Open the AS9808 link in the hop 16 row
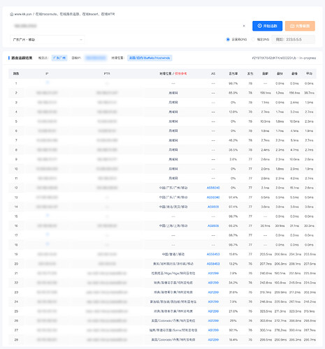Viewport: 325px width, 349px height. click(213, 225)
